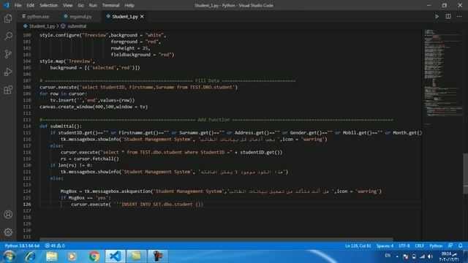Click the 'INSERT INTO SET.dbo.student' line

coord(137,205)
